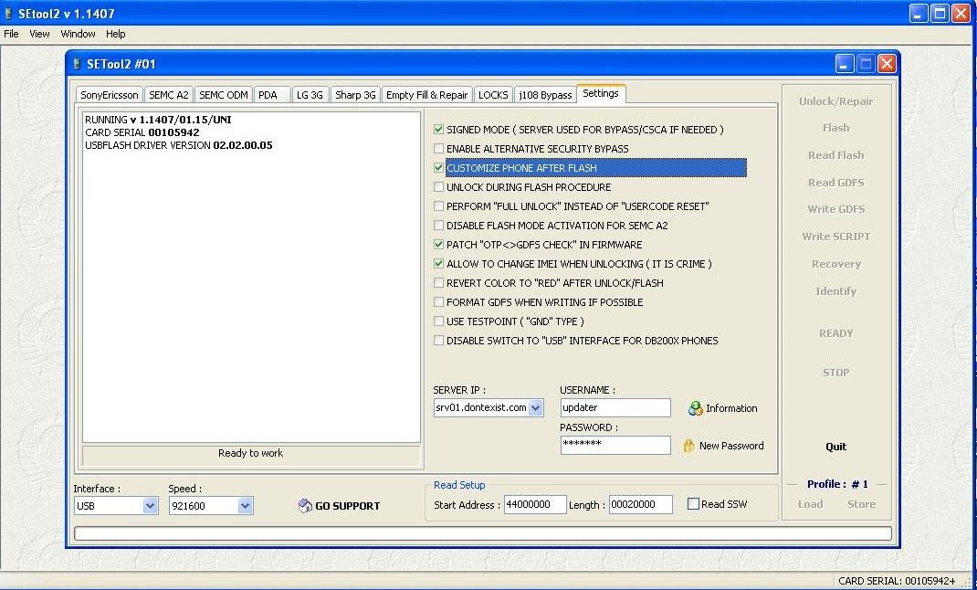The width and height of the screenshot is (977, 590).
Task: Click SEtool2 main window title icon
Action: tap(8, 13)
